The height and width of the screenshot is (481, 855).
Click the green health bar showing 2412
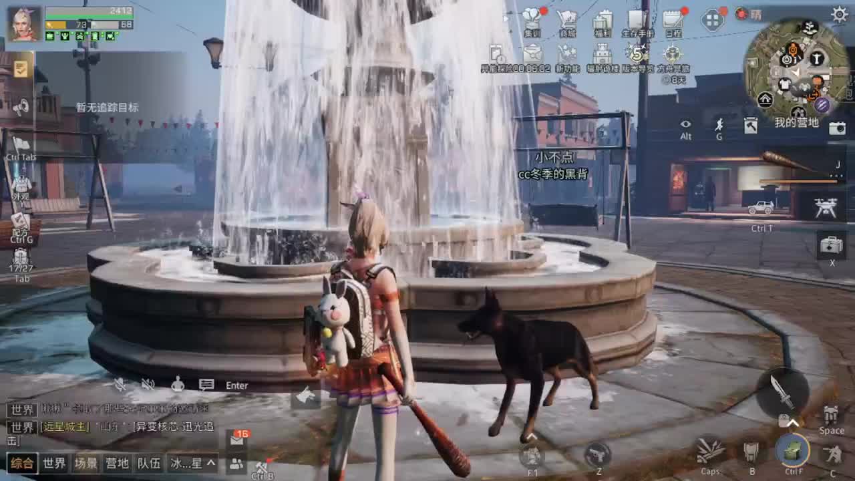[x=89, y=11]
